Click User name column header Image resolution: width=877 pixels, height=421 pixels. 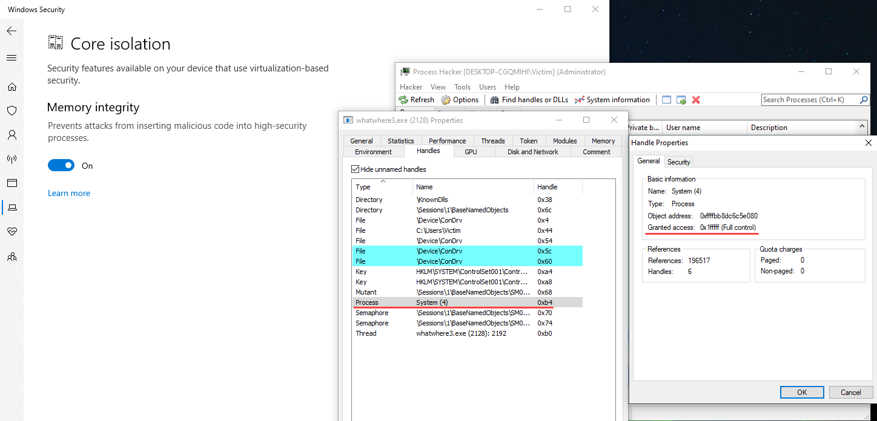(x=704, y=128)
